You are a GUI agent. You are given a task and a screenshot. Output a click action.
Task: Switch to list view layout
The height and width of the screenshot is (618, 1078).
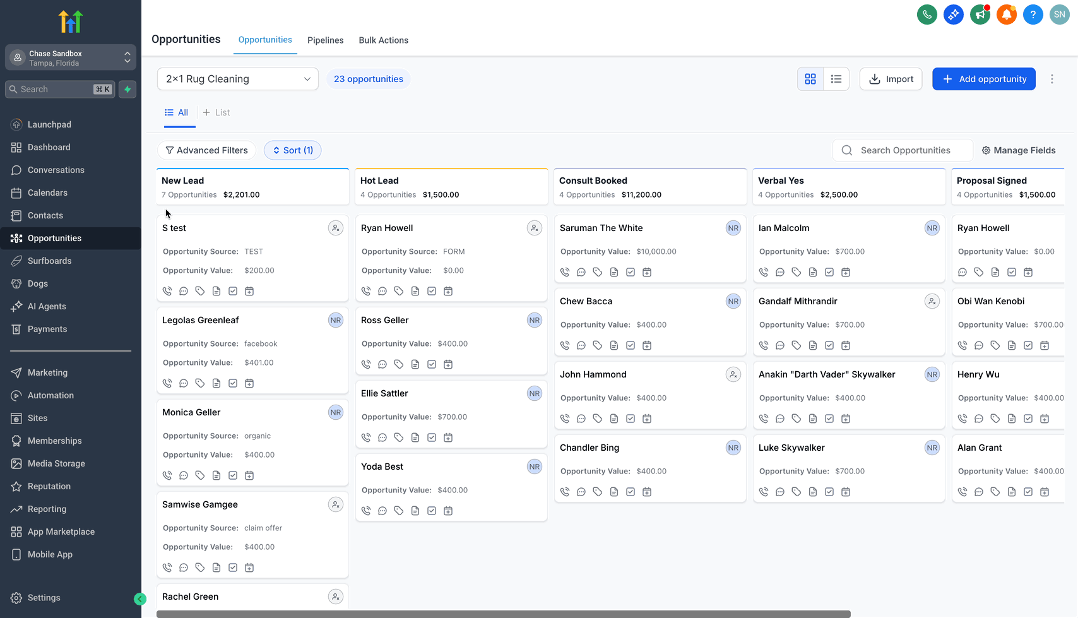[836, 79]
